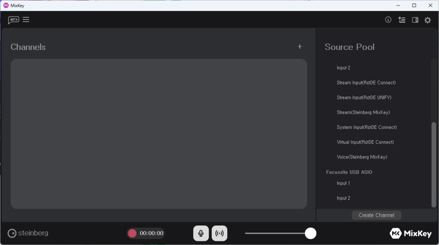The image size is (439, 245).
Task: Add a channel with the plus icon
Action: tap(299, 47)
